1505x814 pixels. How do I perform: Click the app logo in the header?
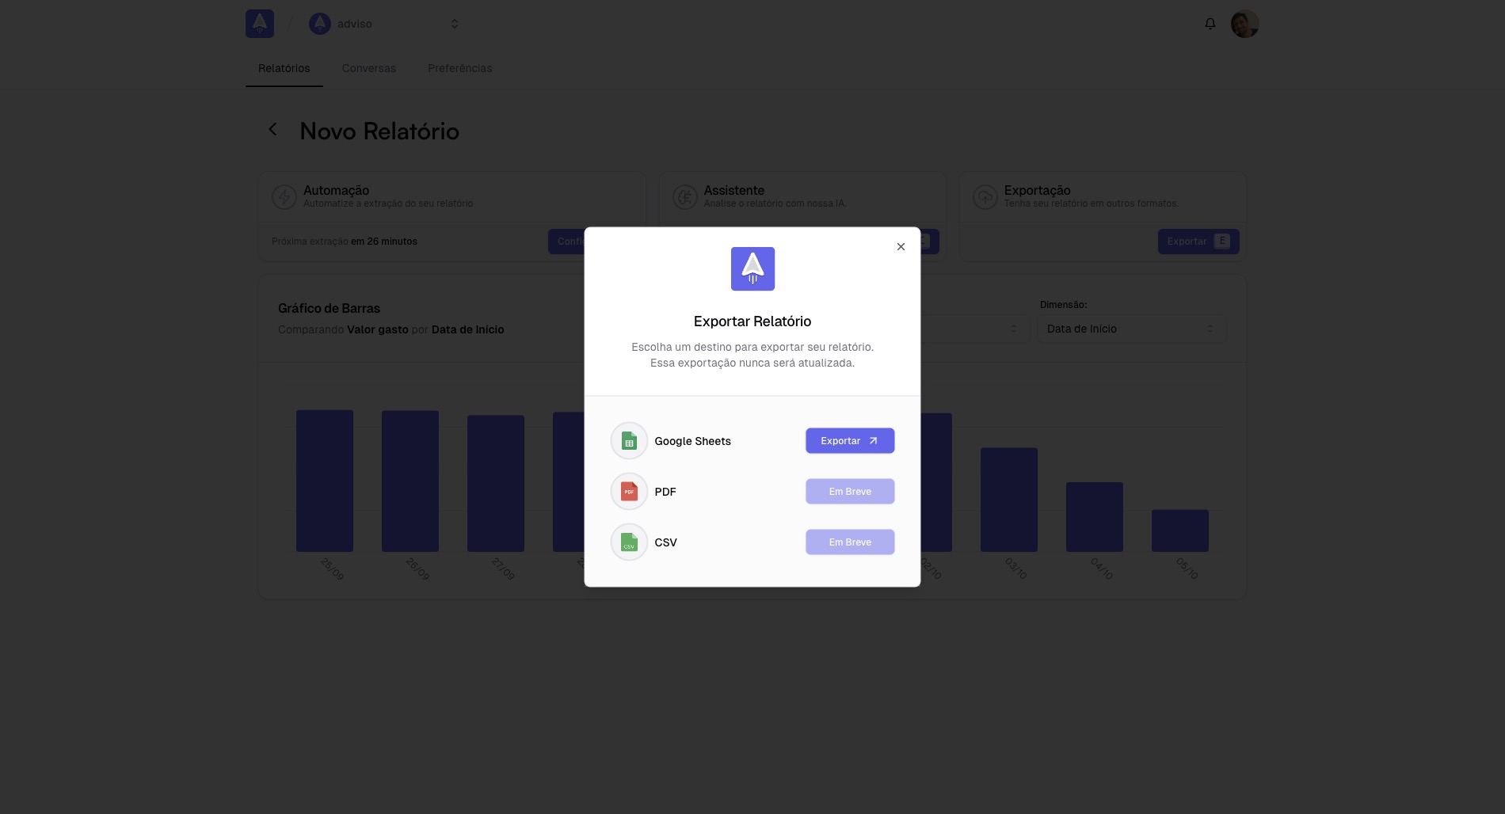(260, 24)
